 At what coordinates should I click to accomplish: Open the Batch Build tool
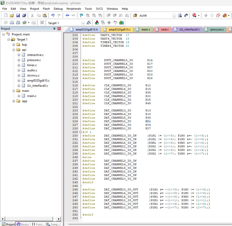[x=24, y=23]
